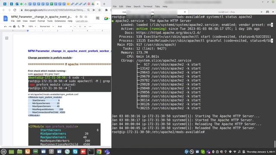Click the IfModule config code image in document
The image size is (276, 155).
64,134
